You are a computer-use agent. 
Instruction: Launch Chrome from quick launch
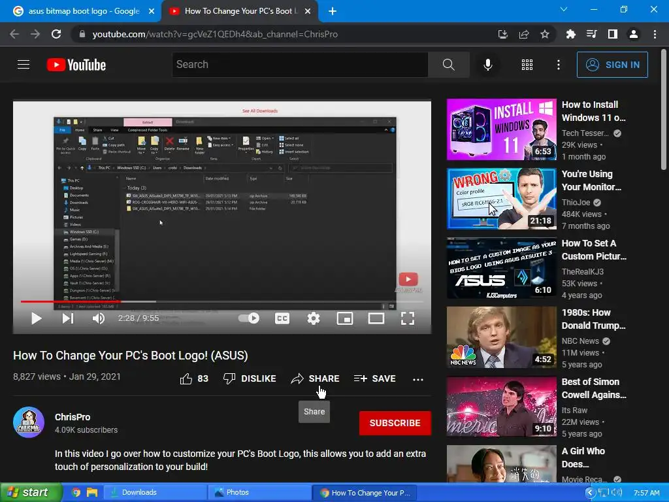pos(76,493)
